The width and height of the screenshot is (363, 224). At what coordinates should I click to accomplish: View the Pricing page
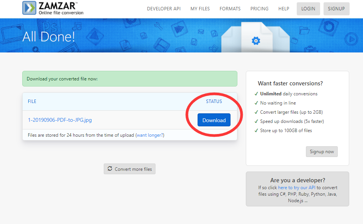pyautogui.click(x=259, y=9)
